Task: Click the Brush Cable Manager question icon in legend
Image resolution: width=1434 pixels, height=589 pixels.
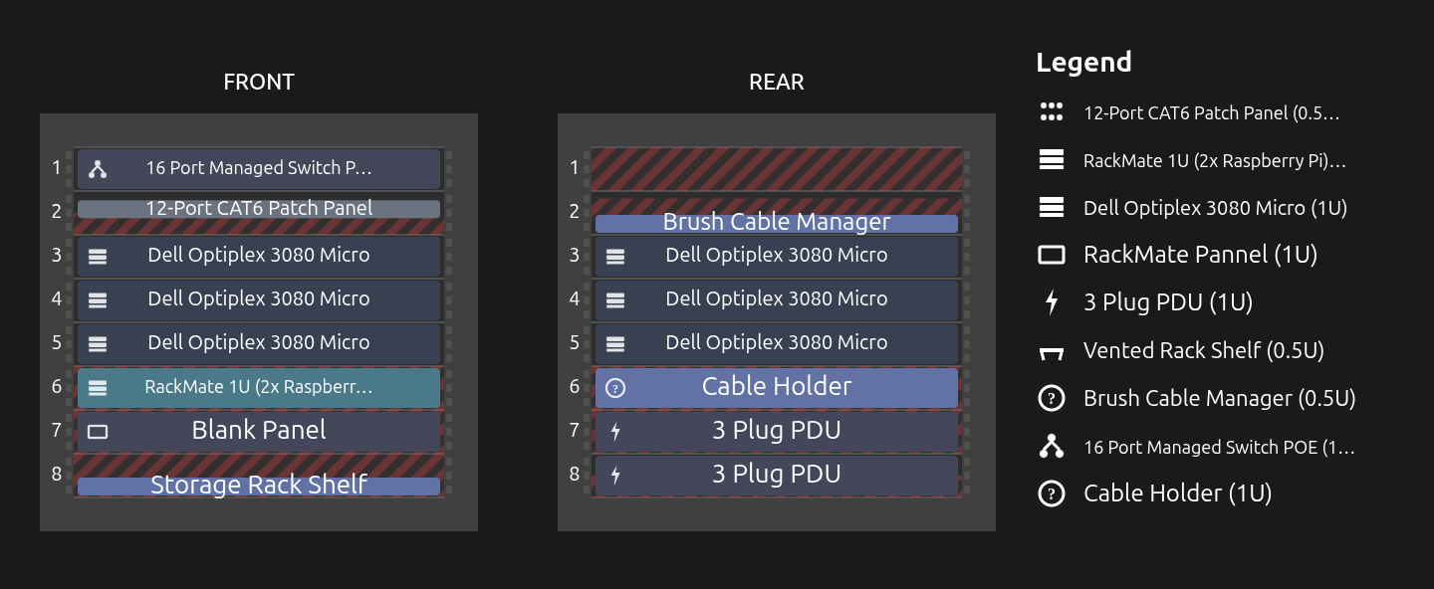Action: (x=1052, y=399)
